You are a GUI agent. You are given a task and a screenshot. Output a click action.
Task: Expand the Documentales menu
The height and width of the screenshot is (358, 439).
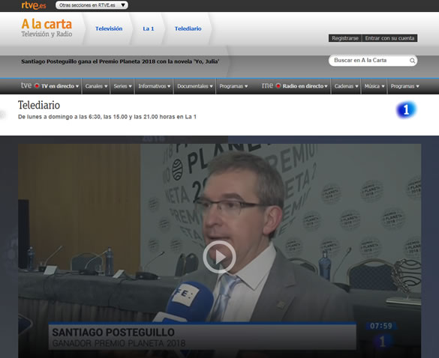(x=195, y=86)
